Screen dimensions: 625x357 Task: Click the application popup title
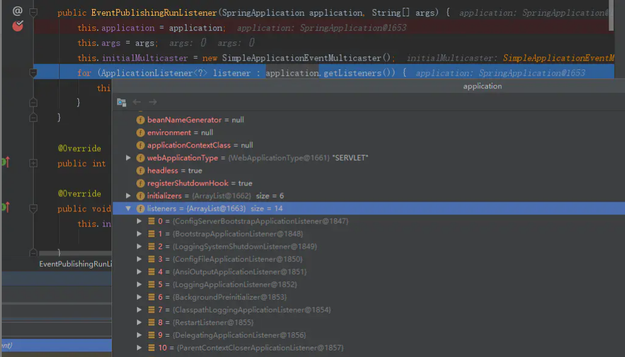(x=482, y=86)
